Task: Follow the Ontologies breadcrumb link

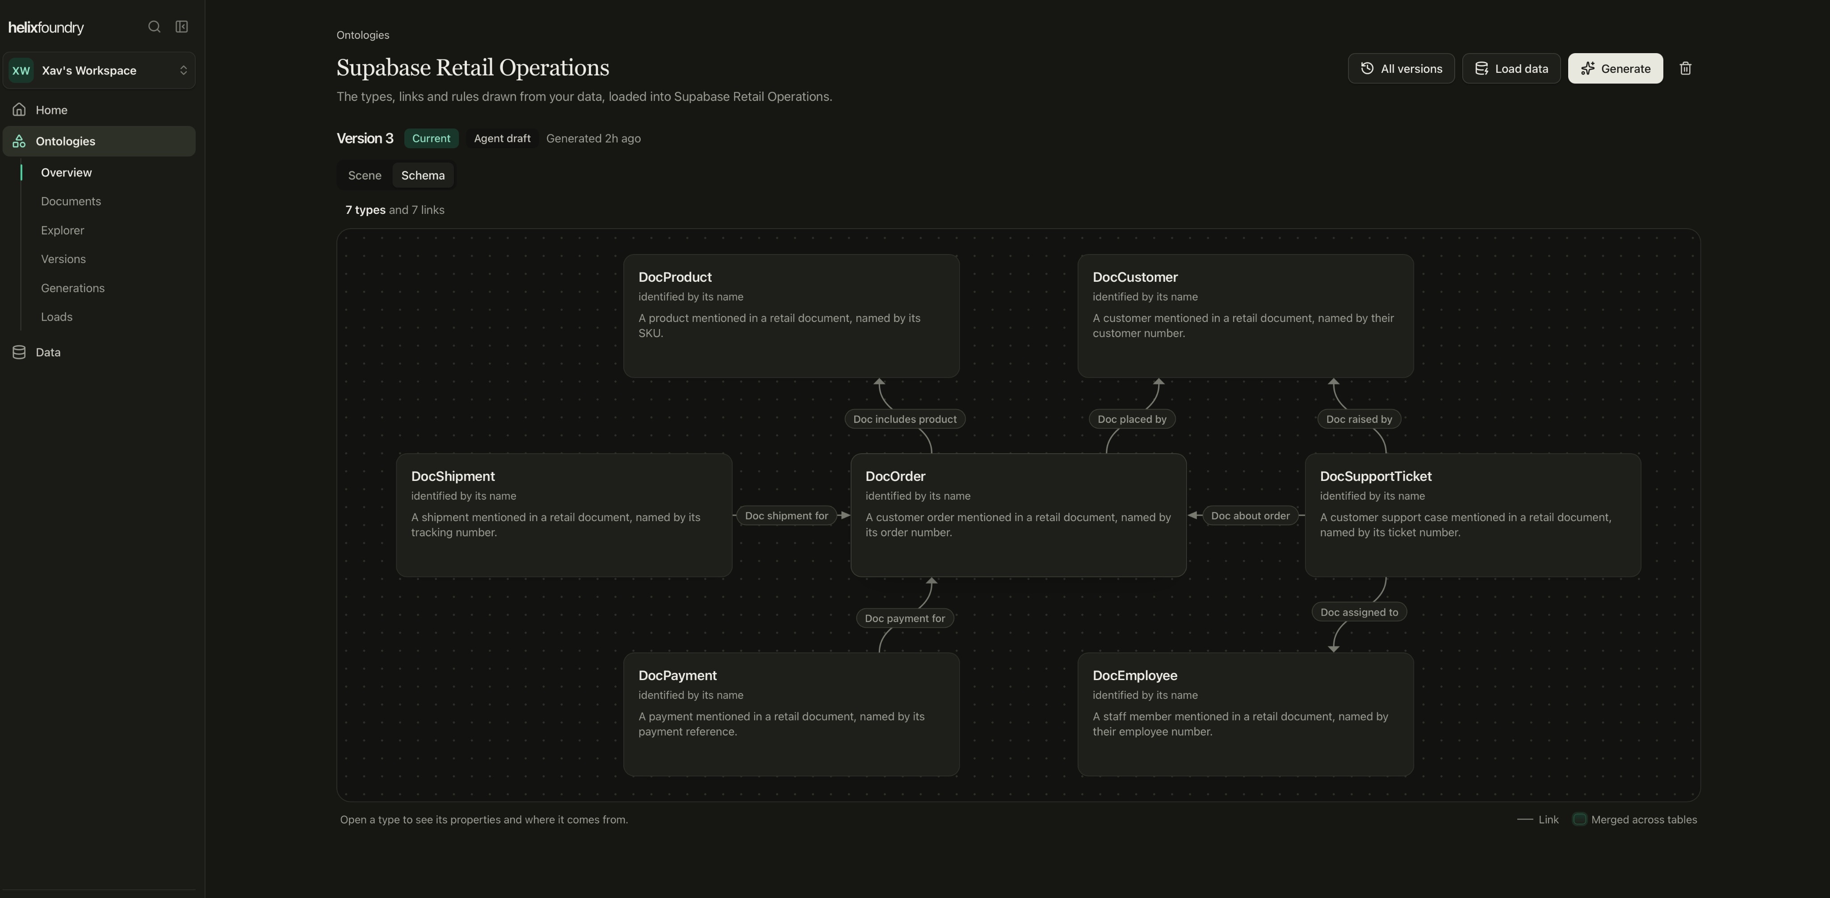Action: coord(362,35)
